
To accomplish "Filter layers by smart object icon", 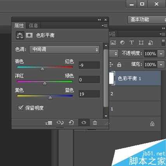I will [x=150, y=43].
